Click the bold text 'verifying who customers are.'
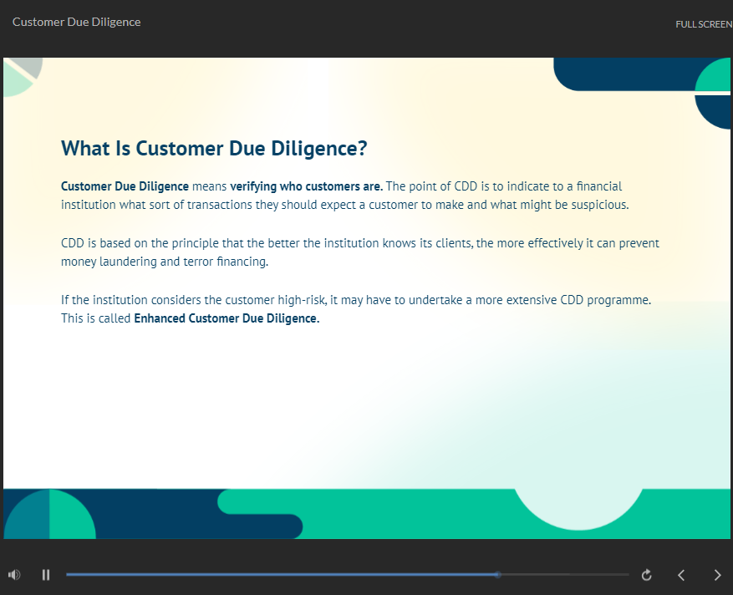Screen dimensions: 733x595 coord(306,186)
